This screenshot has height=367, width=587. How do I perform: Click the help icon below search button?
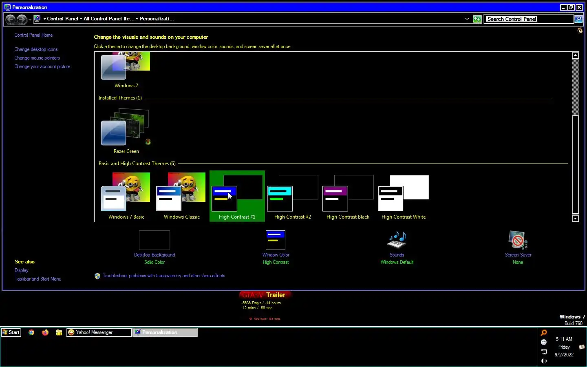tap(580, 31)
